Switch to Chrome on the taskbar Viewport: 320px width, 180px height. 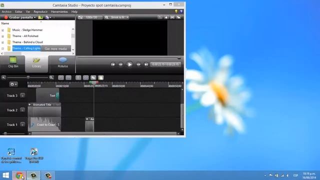19,175
